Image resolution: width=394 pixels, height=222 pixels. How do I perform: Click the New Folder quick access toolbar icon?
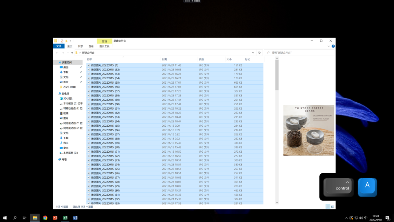(66, 41)
